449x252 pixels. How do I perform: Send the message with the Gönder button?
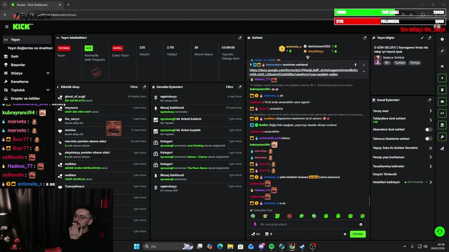[x=358, y=234]
